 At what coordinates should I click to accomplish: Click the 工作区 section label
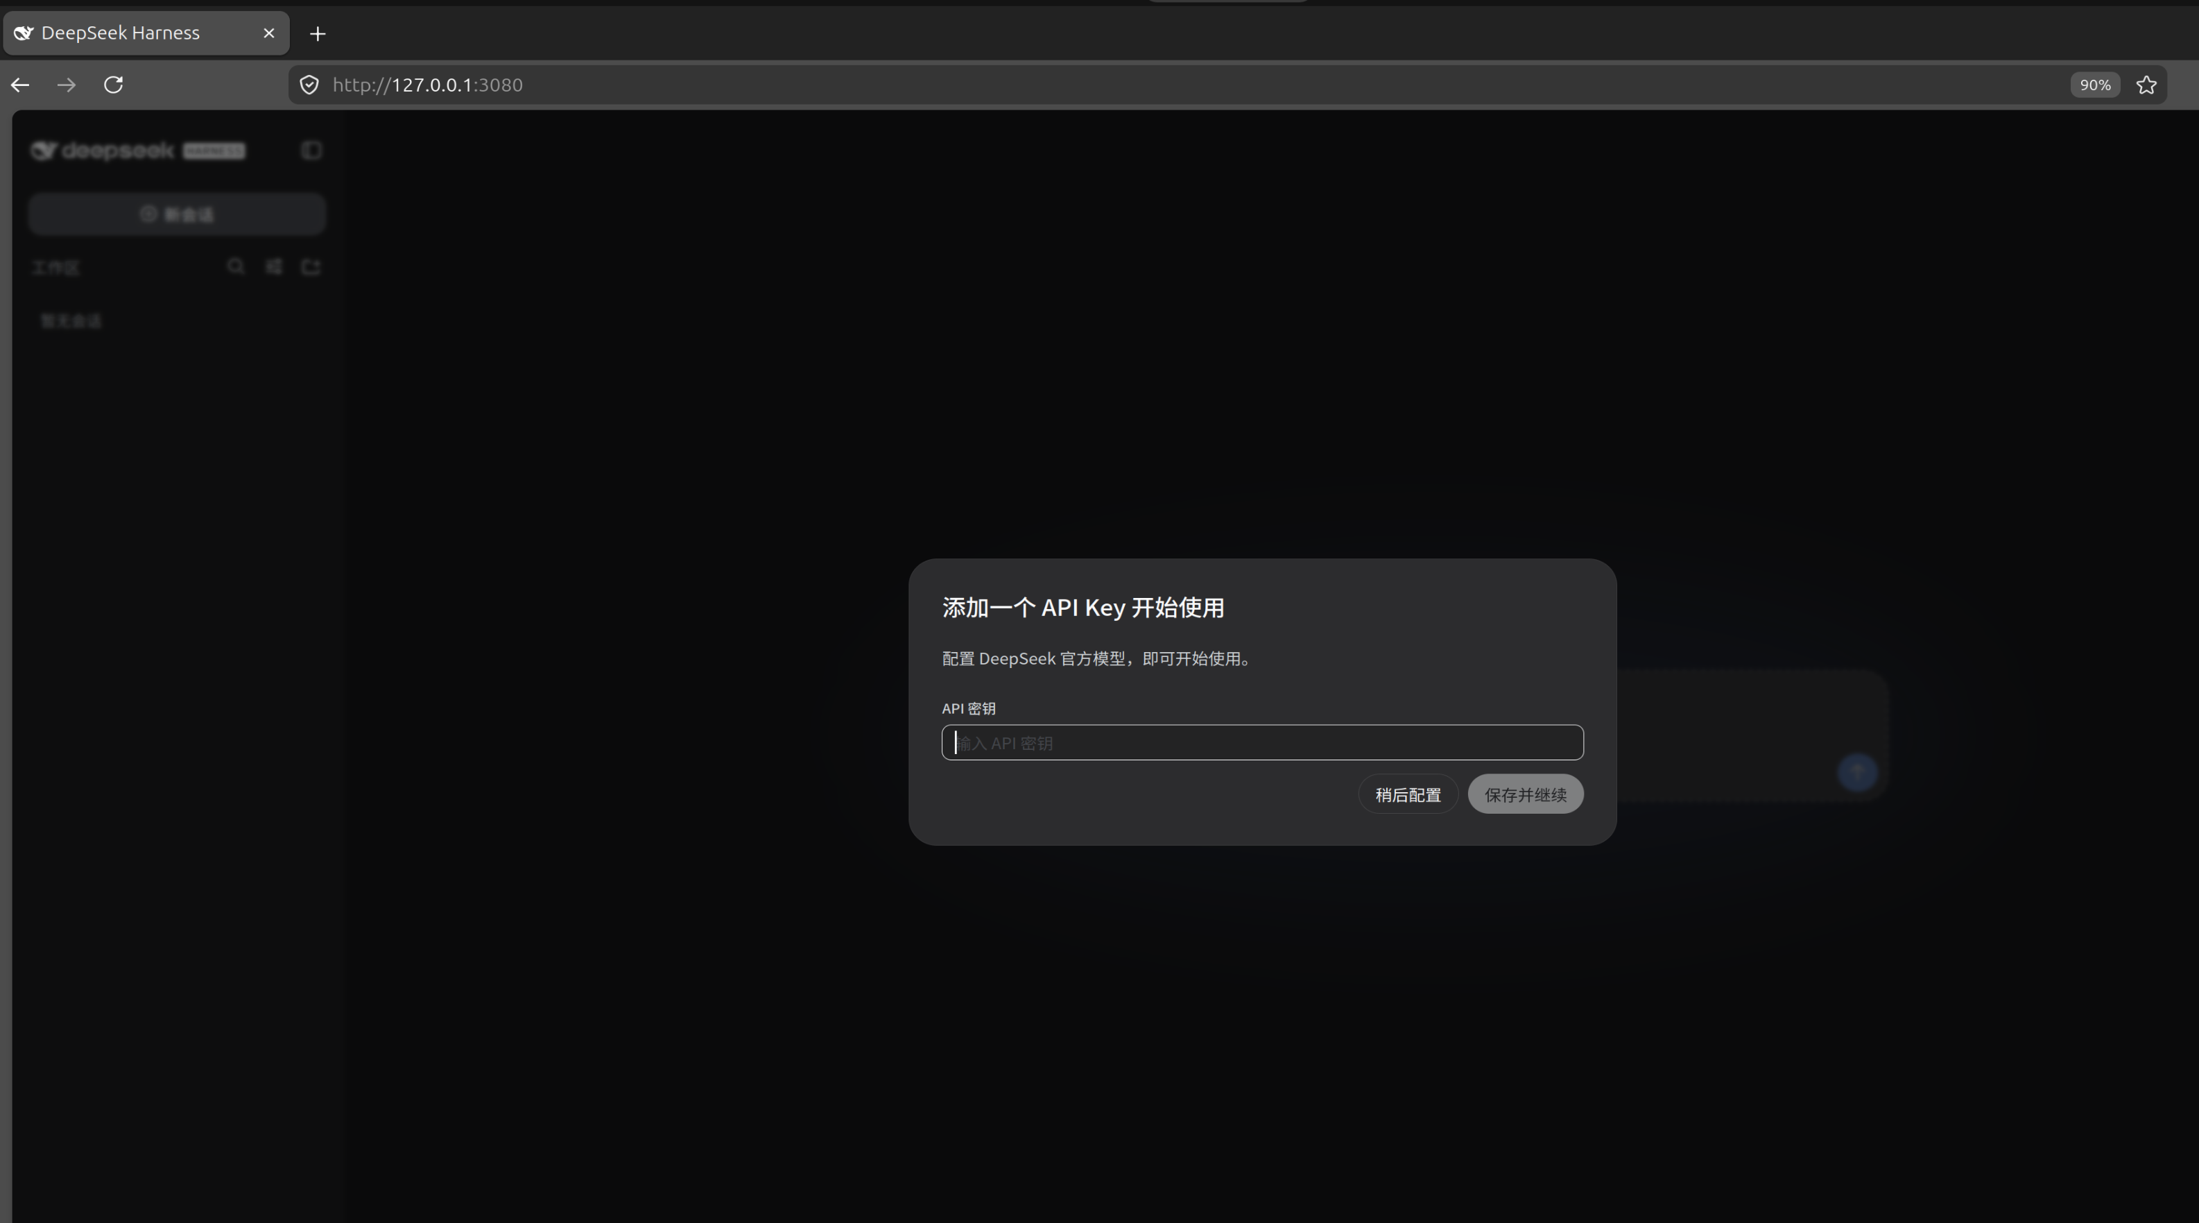pyautogui.click(x=55, y=268)
